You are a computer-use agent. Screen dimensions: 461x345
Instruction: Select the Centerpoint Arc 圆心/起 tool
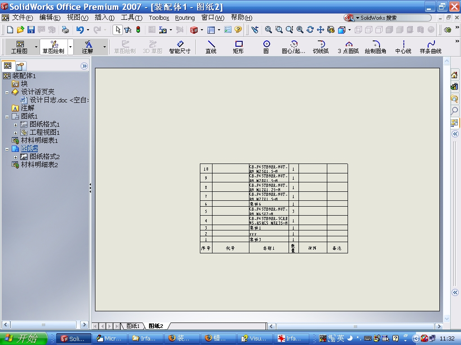pyautogui.click(x=294, y=47)
